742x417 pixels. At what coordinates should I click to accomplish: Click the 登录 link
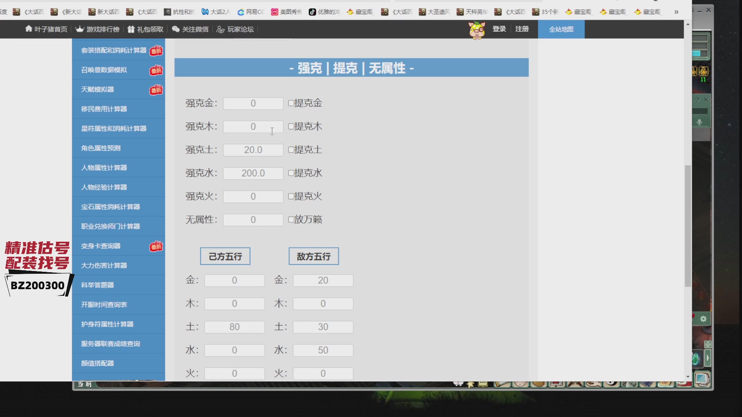tap(499, 29)
